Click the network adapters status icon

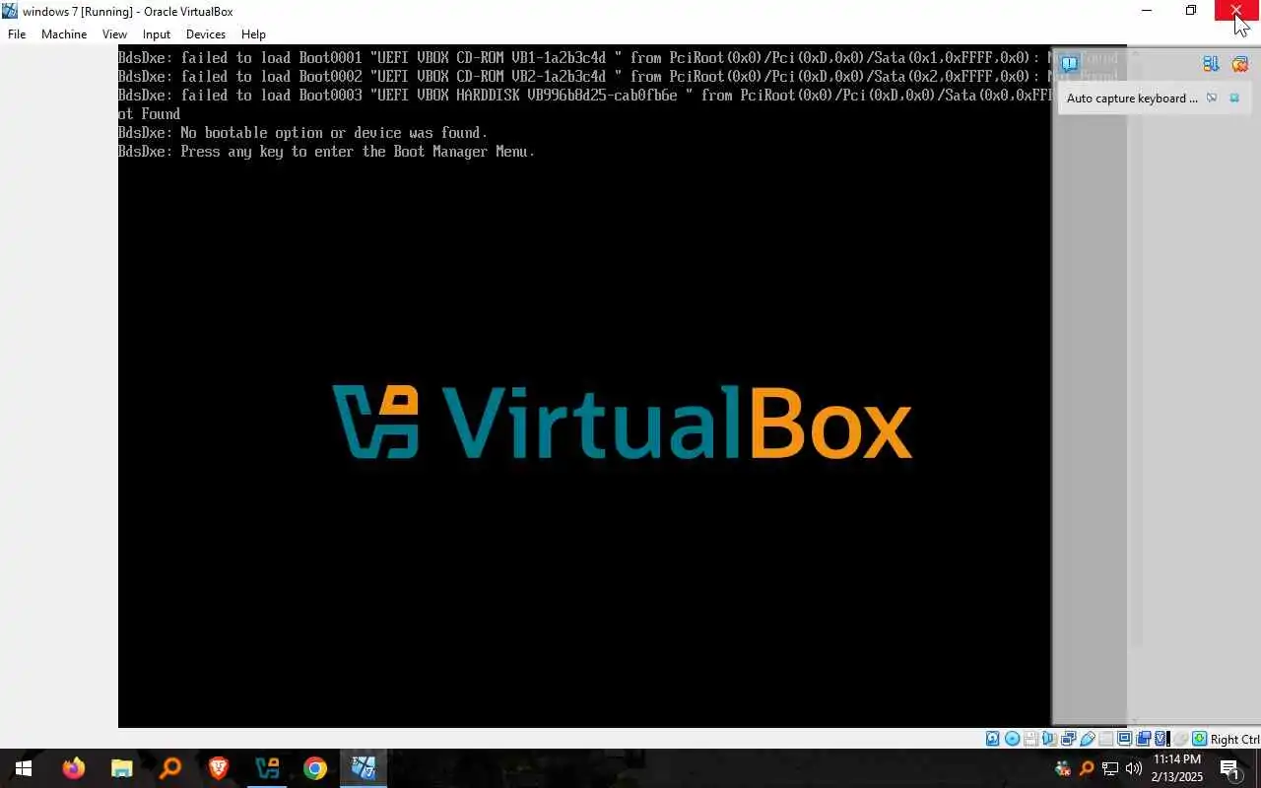coord(1068,739)
